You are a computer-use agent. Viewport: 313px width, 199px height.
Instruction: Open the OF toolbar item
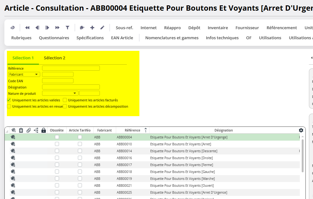click(249, 38)
